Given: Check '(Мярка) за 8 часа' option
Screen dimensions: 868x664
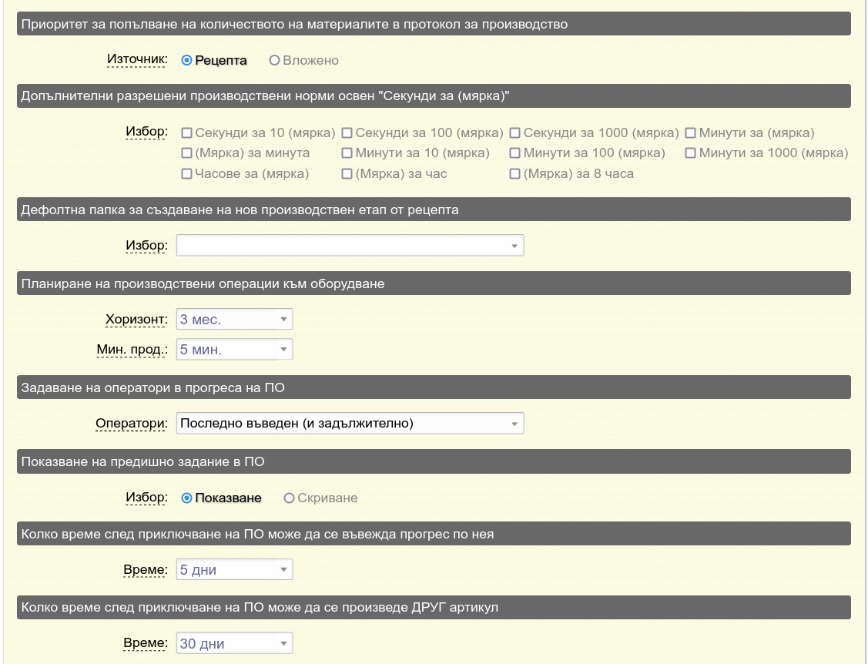Looking at the screenshot, I should [514, 174].
